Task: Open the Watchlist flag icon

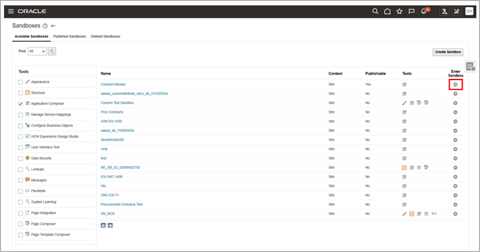Action: pos(412,11)
